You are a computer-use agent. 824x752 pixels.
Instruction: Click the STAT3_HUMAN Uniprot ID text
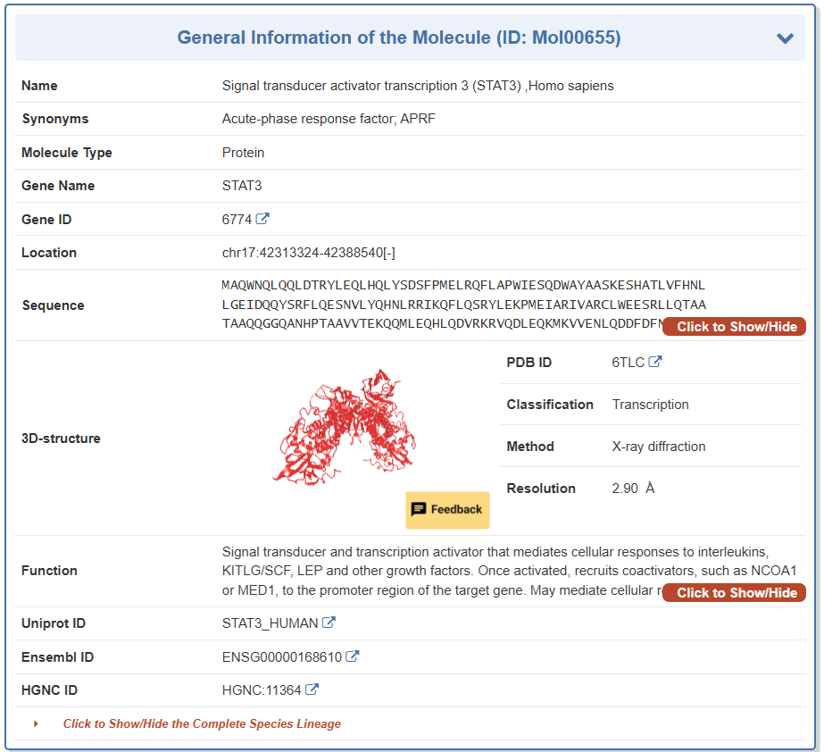coord(270,623)
